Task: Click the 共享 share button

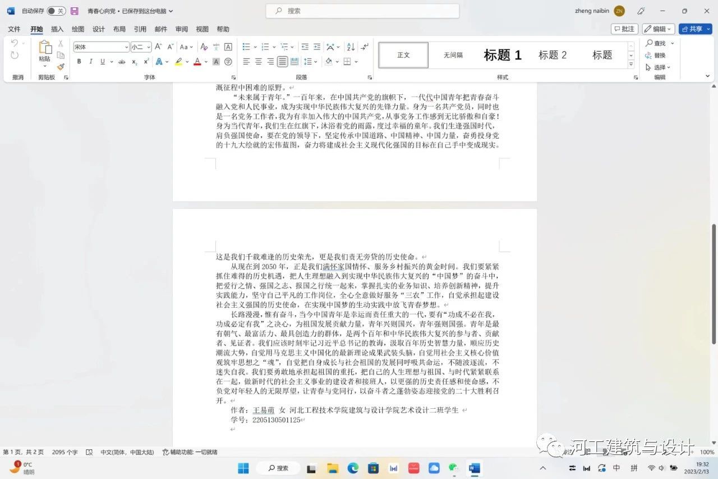Action: click(695, 29)
